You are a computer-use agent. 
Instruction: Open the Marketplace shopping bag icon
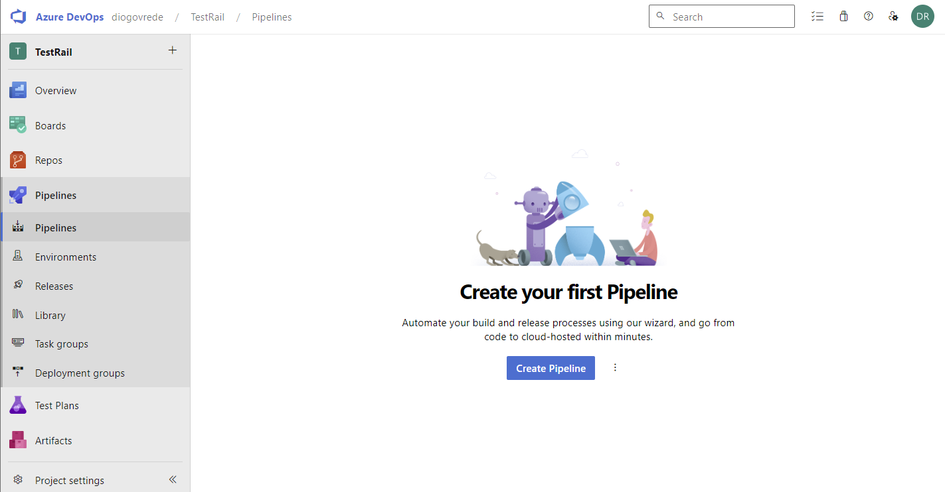843,17
